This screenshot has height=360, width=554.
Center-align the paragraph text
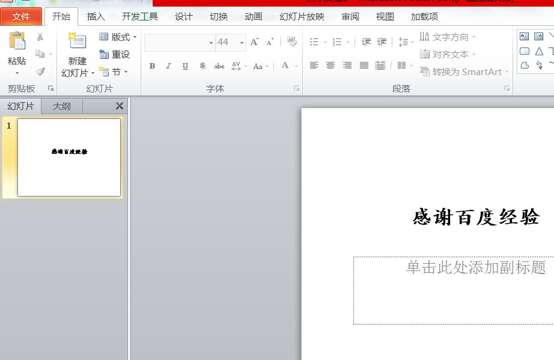330,65
